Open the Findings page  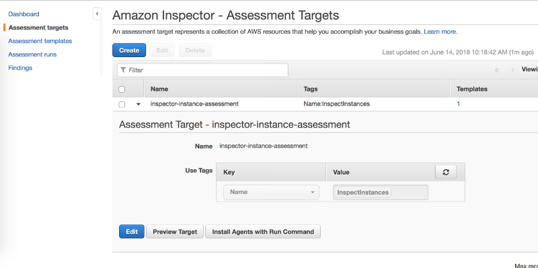[x=20, y=68]
